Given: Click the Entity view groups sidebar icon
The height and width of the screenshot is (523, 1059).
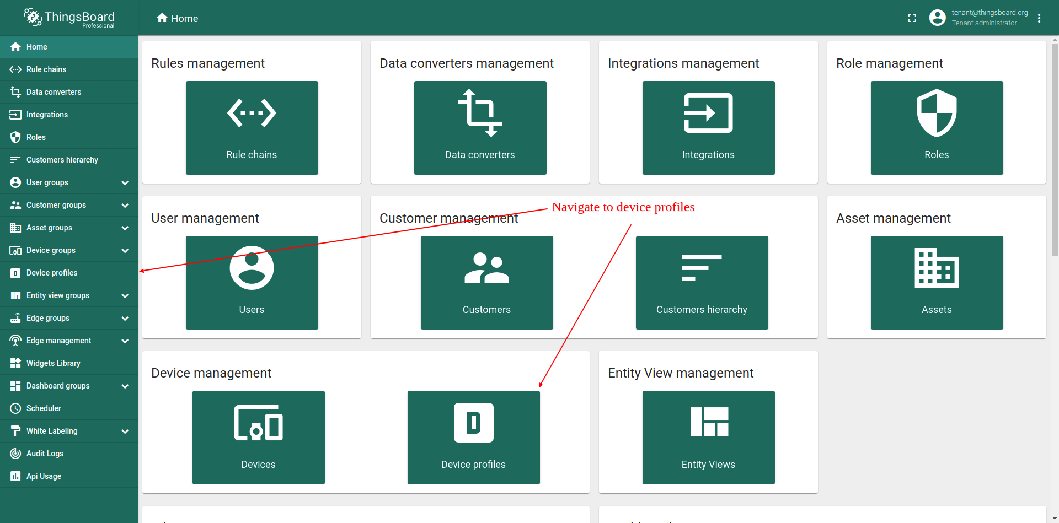Looking at the screenshot, I should [x=15, y=295].
